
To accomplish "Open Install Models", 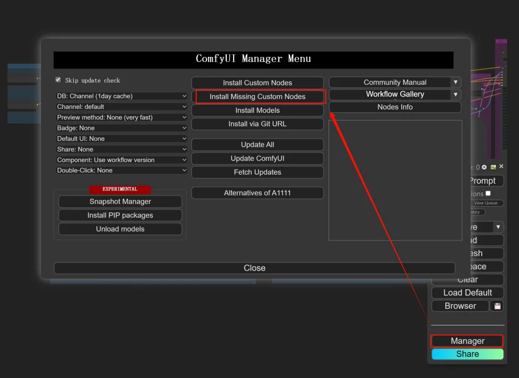I will click(x=257, y=110).
